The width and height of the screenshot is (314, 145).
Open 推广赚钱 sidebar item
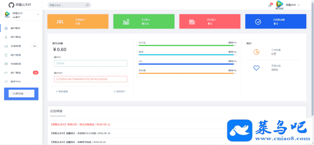point(15,73)
